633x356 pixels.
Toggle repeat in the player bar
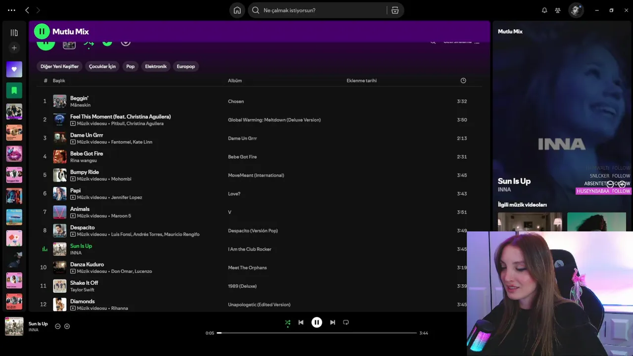pos(346,322)
